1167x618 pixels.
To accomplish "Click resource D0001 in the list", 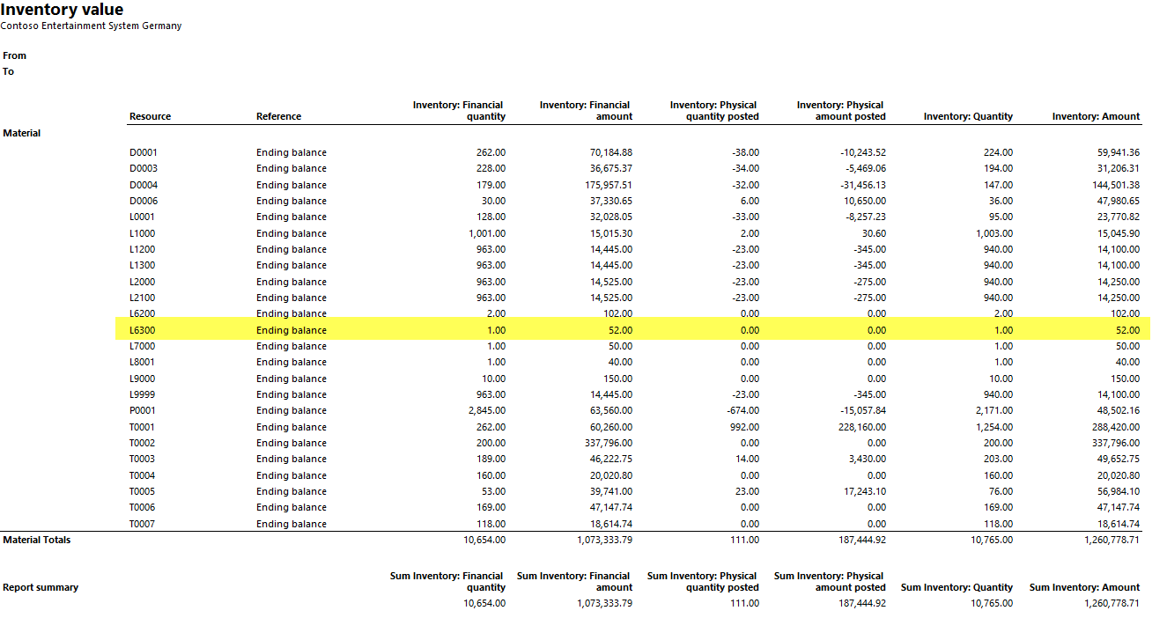I will (x=143, y=152).
